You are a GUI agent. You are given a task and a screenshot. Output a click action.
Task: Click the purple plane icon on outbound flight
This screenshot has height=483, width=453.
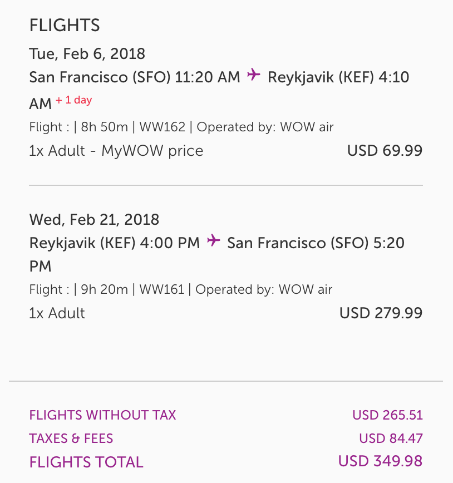click(x=254, y=75)
